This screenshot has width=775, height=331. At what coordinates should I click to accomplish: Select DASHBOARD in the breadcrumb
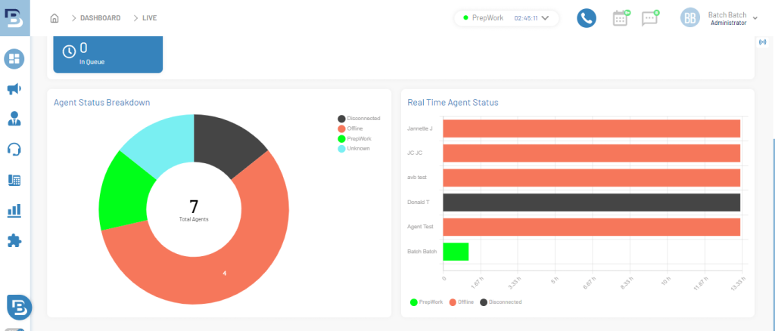[101, 18]
